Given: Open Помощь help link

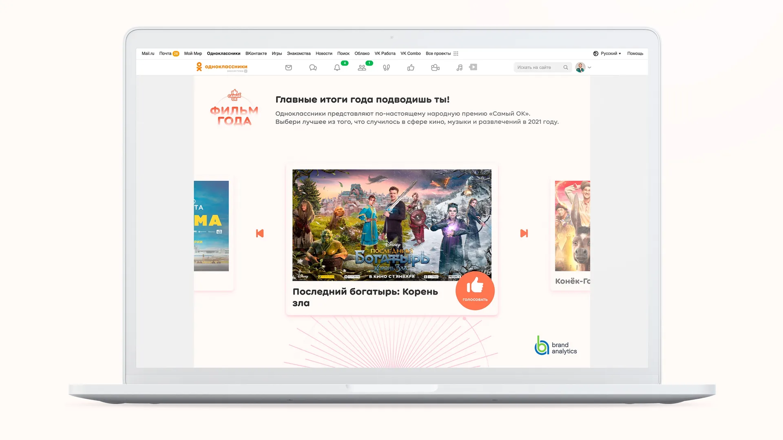Looking at the screenshot, I should (x=635, y=53).
